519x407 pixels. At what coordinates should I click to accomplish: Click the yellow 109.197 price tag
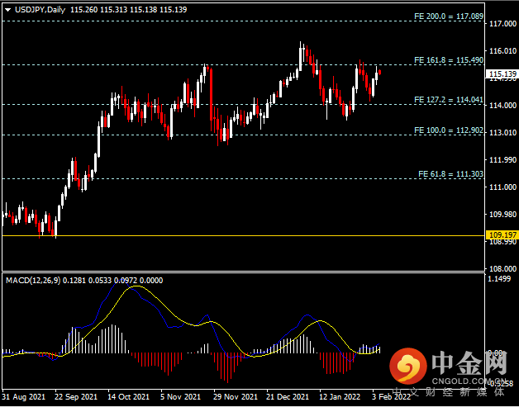[x=502, y=235]
